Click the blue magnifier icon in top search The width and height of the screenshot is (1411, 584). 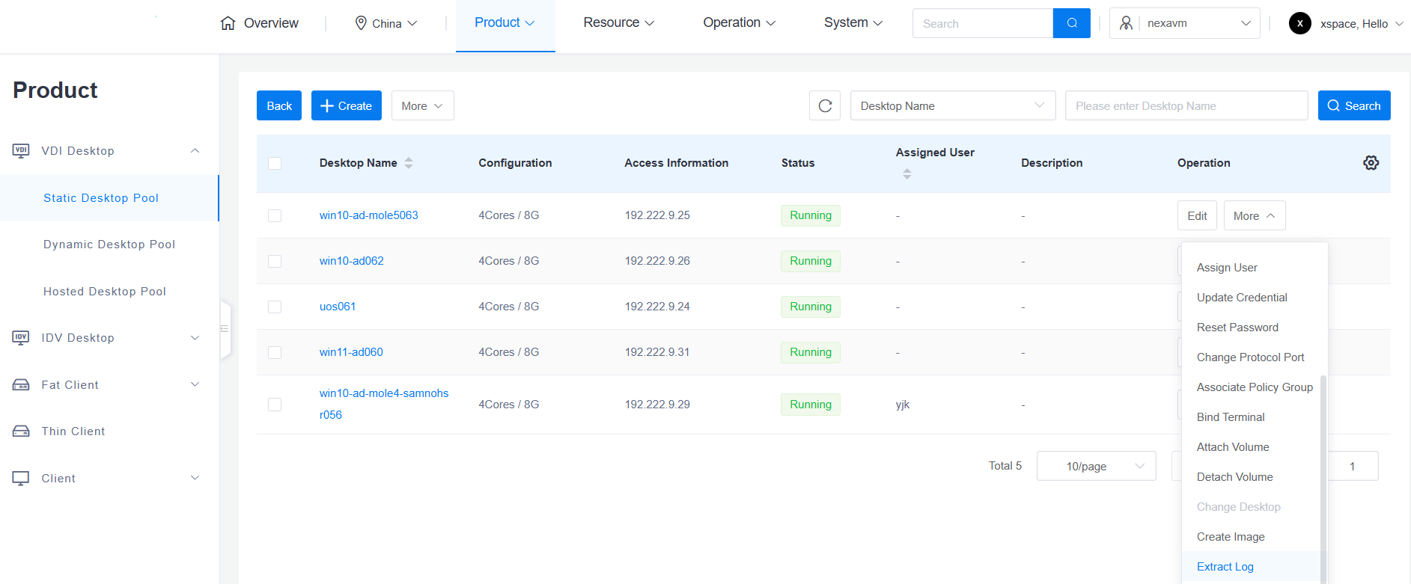tap(1071, 23)
